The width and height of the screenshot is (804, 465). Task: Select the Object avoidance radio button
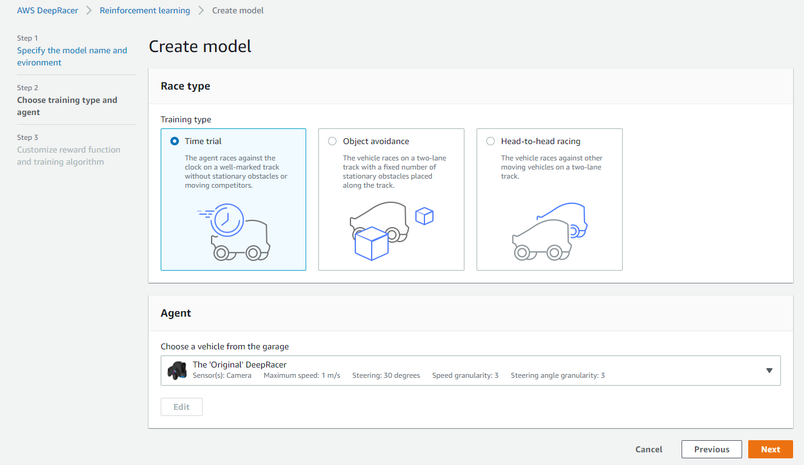(332, 141)
